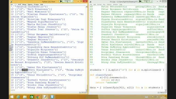Launch Google Chrome from the taskbar
The width and height of the screenshot is (176, 99).
click(x=38, y=97)
